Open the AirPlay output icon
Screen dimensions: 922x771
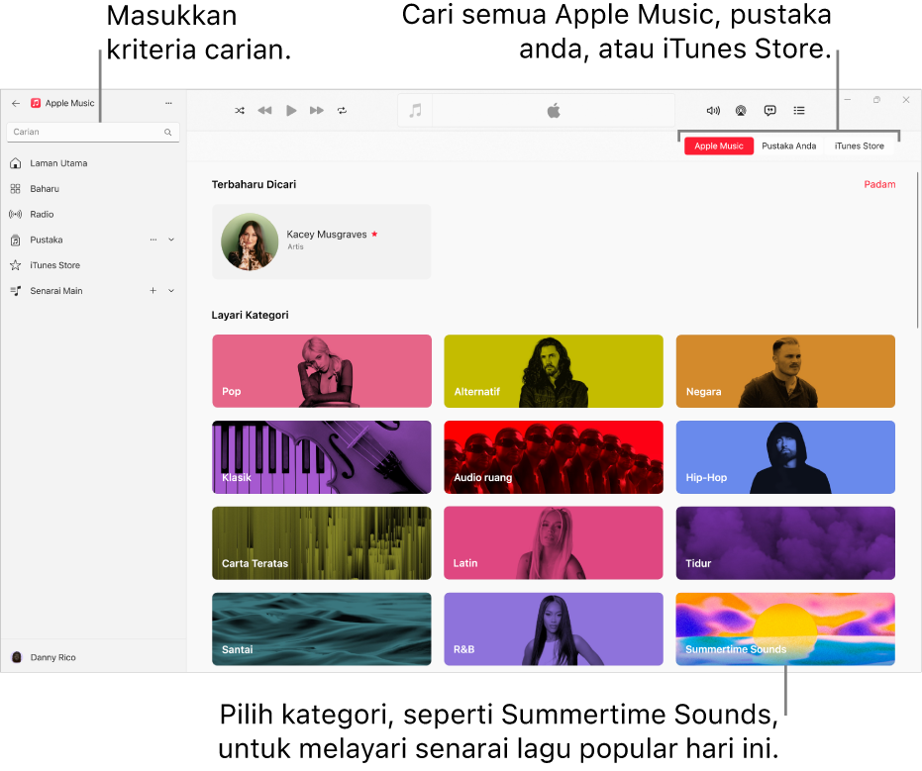tap(741, 111)
